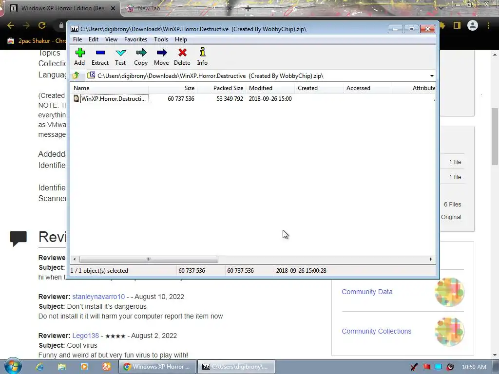Open the Windows Start button
Viewport: 499px width, 374px height.
pyautogui.click(x=13, y=367)
